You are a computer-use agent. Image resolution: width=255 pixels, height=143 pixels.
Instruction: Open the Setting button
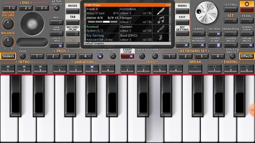click(x=231, y=10)
